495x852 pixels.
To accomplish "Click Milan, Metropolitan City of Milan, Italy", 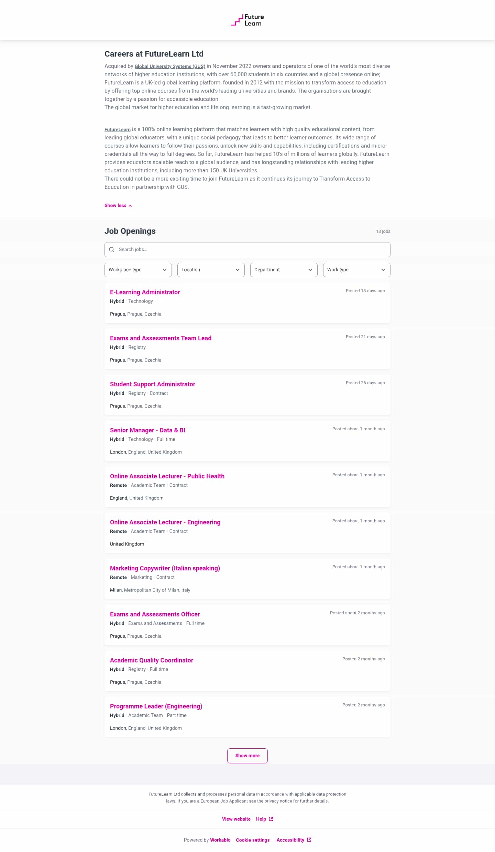I will [x=150, y=590].
